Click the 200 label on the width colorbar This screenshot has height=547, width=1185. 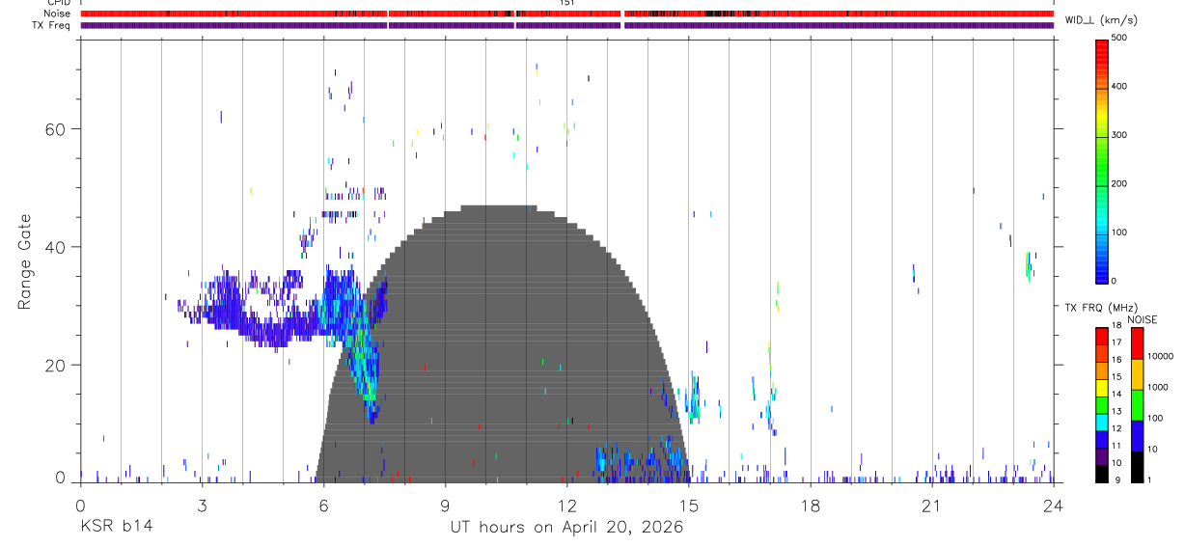1120,184
